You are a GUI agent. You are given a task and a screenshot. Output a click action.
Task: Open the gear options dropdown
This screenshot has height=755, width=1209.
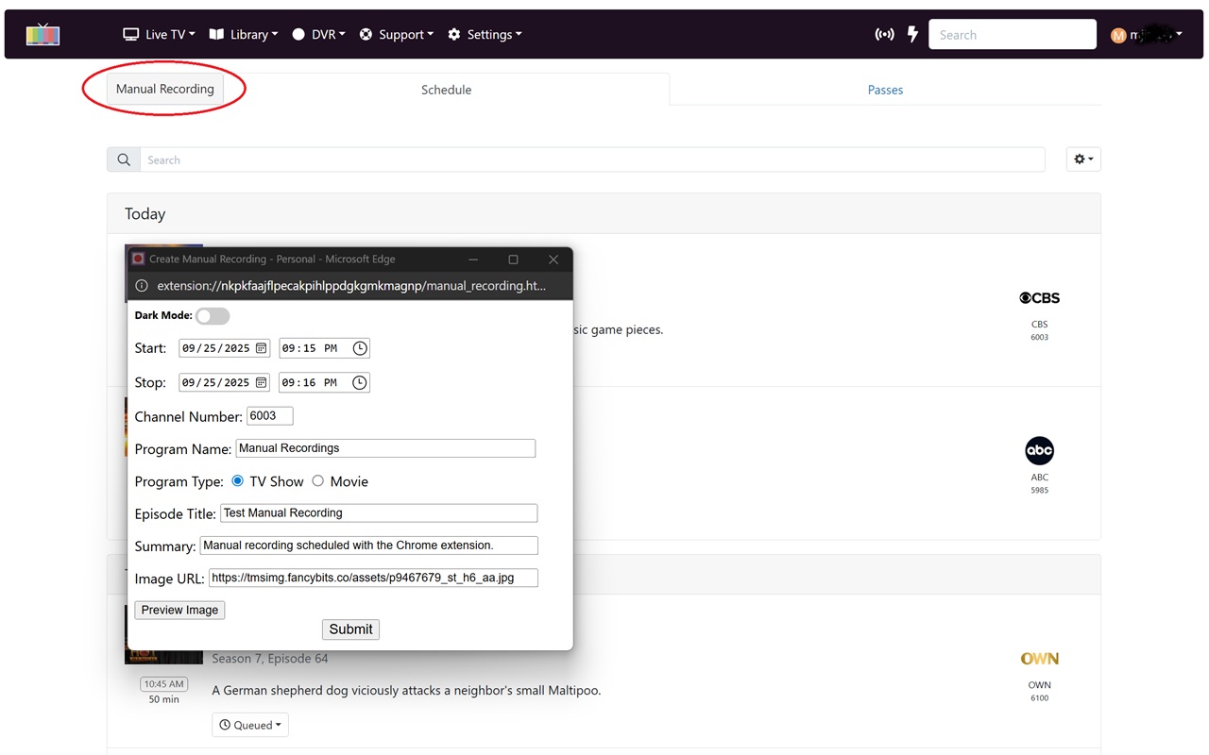coord(1082,159)
